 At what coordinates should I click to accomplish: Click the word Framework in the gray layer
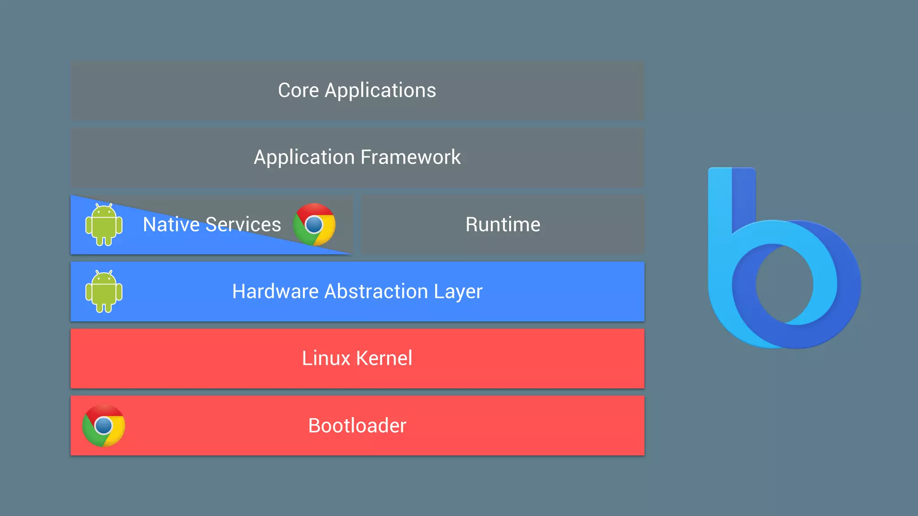[410, 157]
